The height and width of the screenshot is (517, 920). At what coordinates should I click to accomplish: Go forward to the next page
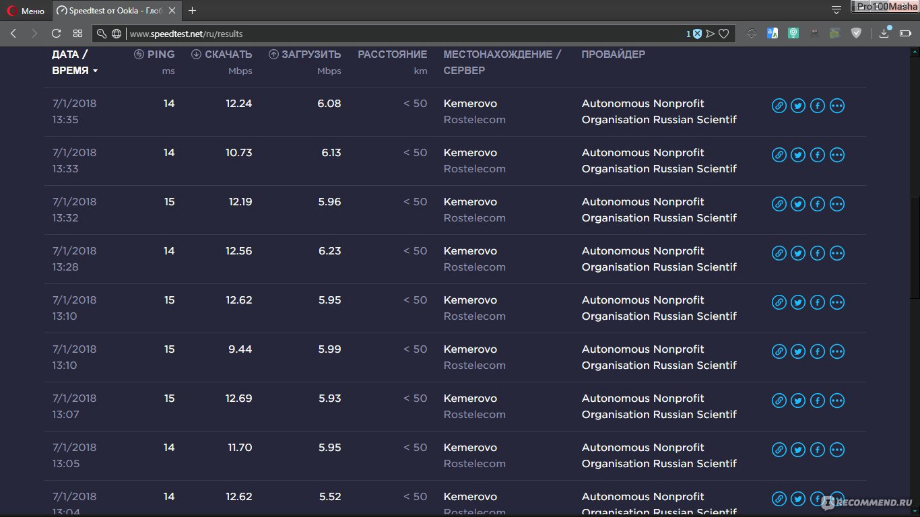click(34, 34)
